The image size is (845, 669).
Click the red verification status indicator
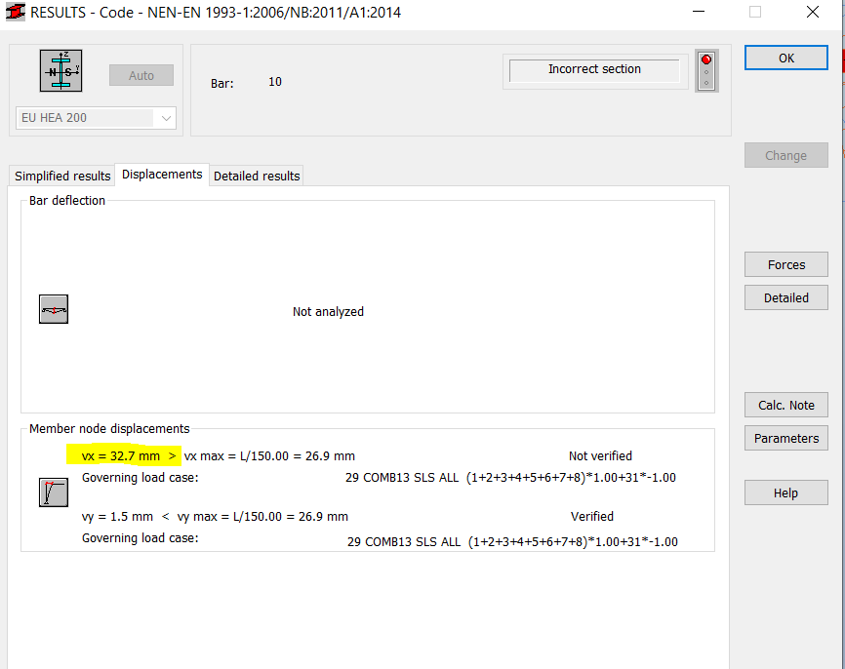tap(705, 59)
